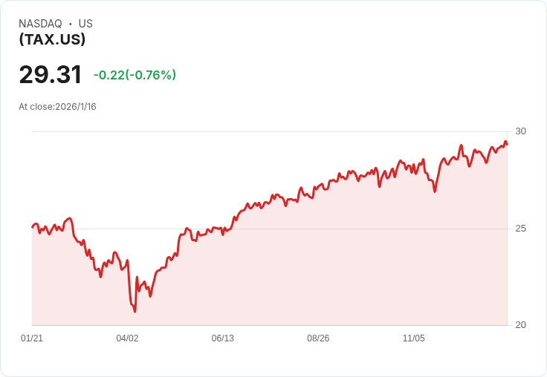Click the chart line start at left edge
The height and width of the screenshot is (377, 547).
tap(33, 227)
